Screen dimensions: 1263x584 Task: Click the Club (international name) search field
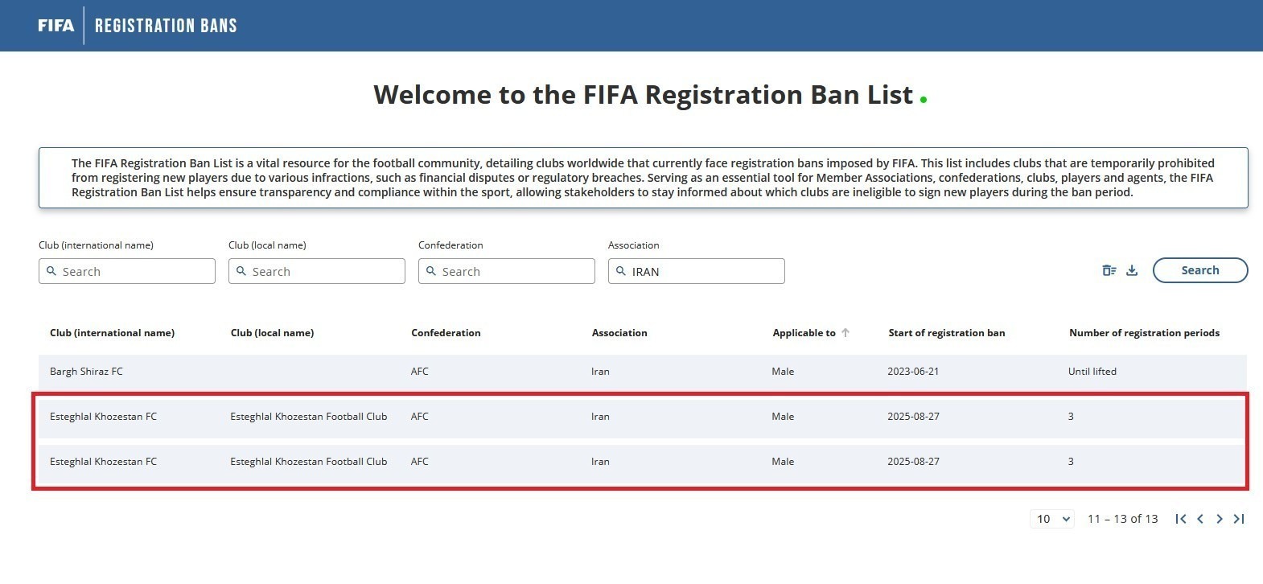[127, 272]
